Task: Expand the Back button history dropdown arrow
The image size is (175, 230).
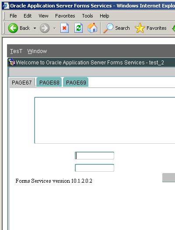Action: click(35, 28)
